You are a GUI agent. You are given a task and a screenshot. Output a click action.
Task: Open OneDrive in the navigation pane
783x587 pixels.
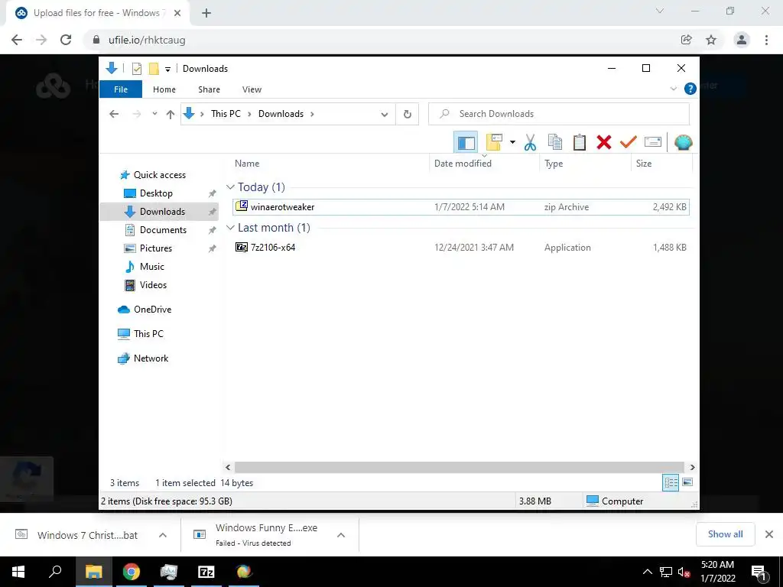coord(145,310)
